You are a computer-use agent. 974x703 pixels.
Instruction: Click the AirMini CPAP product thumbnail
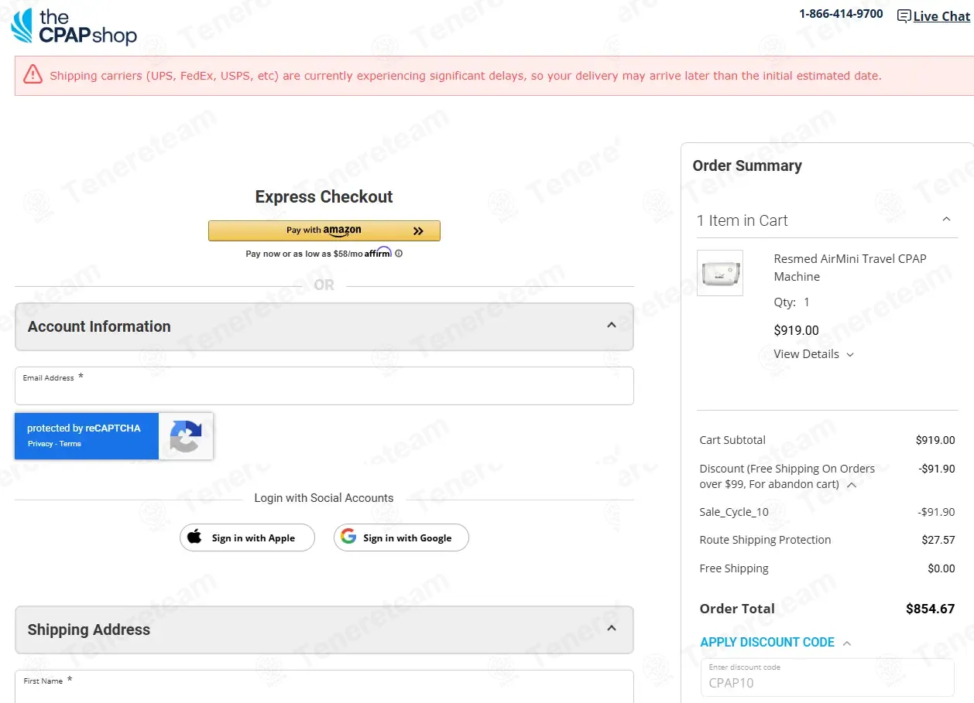719,273
